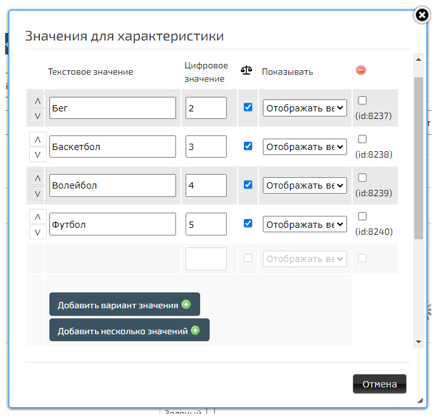
Task: Click Добавить вариант значения button
Action: pyautogui.click(x=124, y=304)
